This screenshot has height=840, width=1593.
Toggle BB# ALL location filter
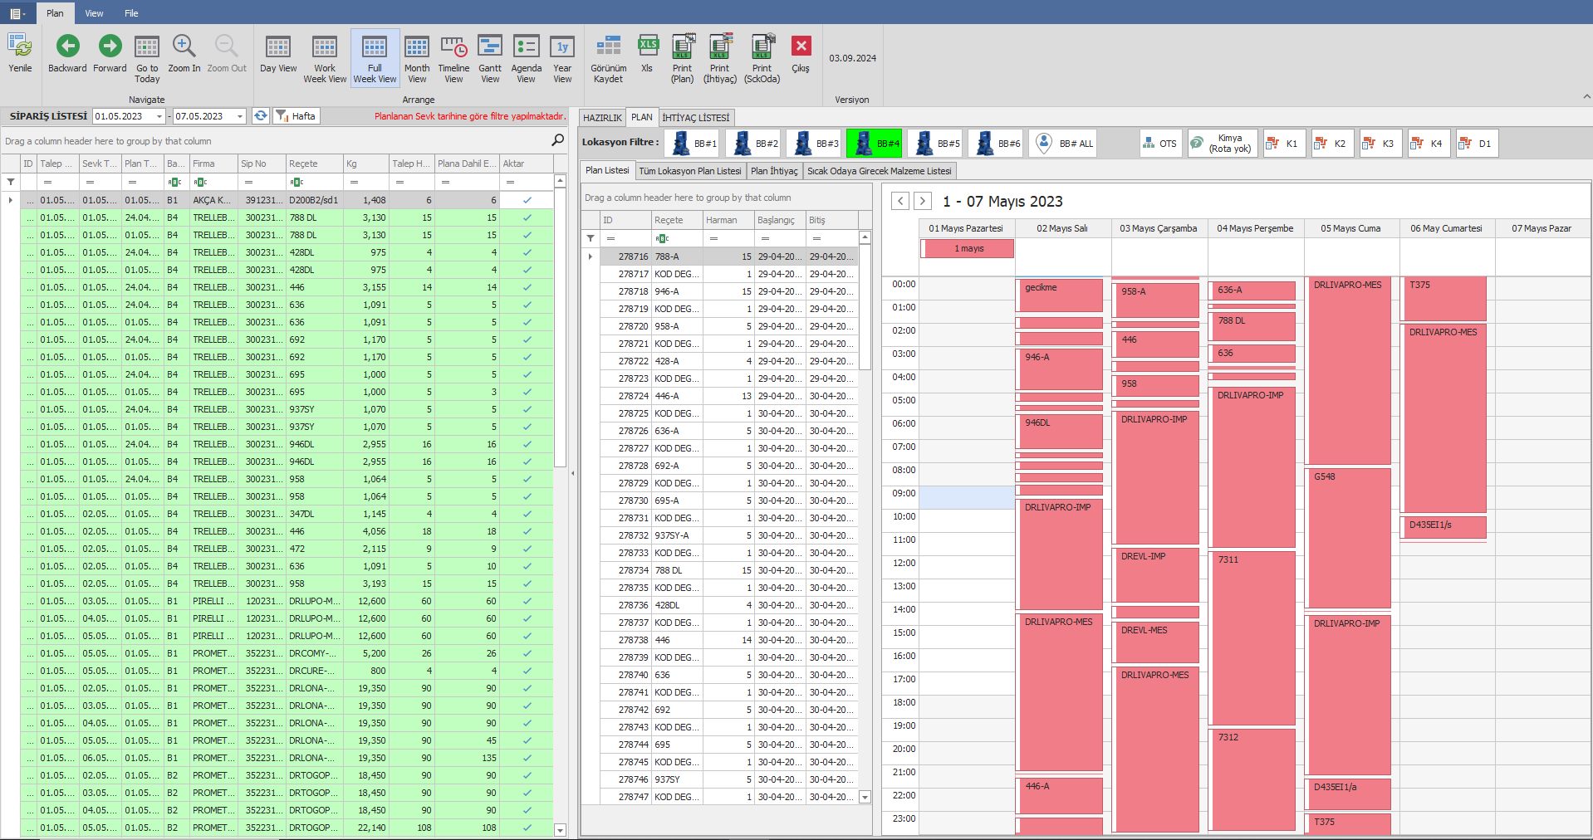[1063, 144]
